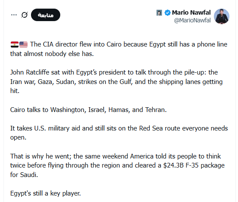Click the Egypt flag emoji

15,44
